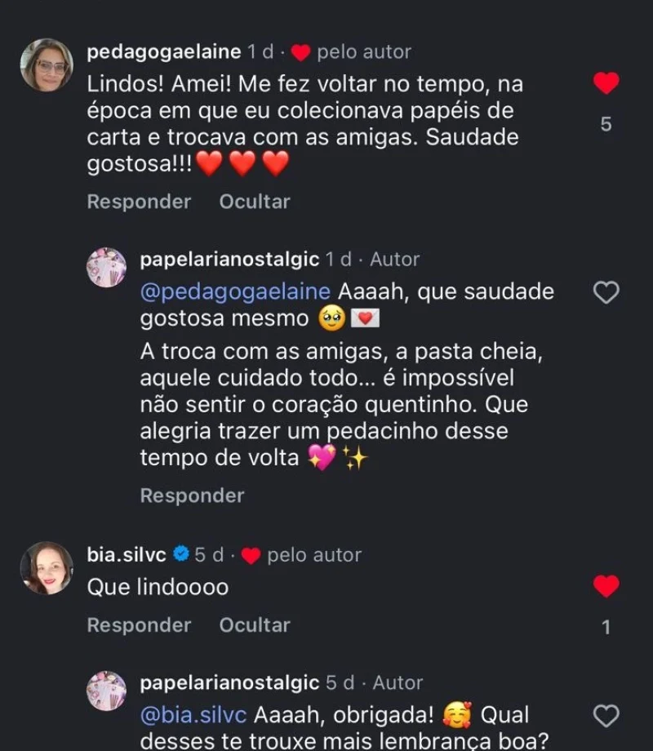The image size is (653, 751).
Task: Unlike pedagogaelaine's comment with red heart
Action: (x=606, y=83)
